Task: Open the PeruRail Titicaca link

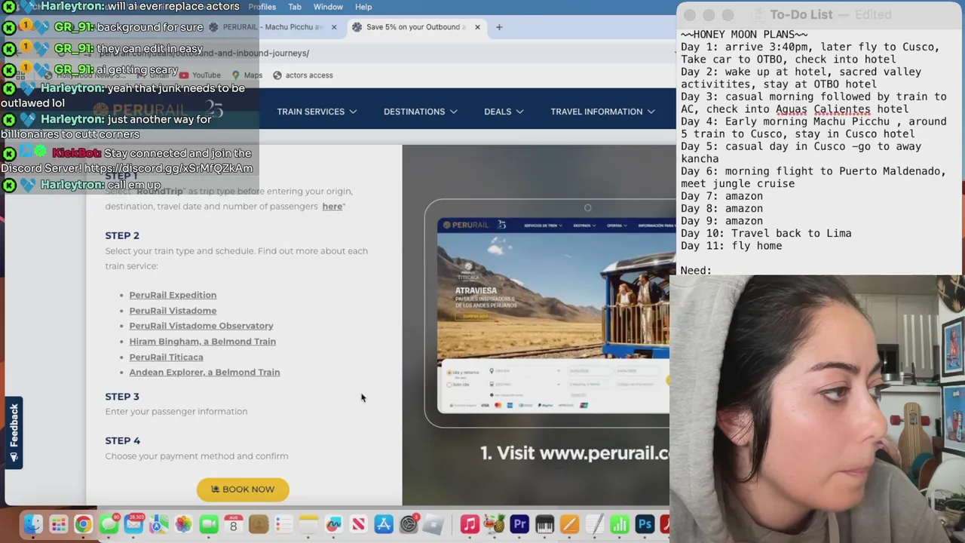Action: (166, 357)
